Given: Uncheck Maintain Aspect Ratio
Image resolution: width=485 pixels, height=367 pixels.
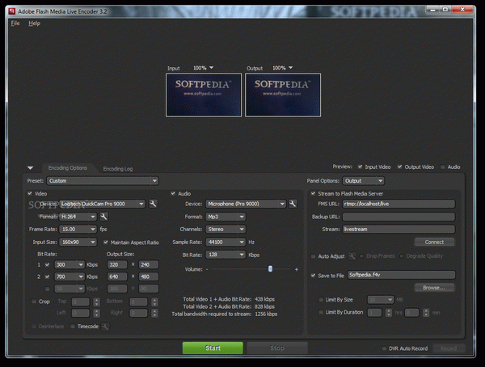Looking at the screenshot, I should (x=106, y=242).
